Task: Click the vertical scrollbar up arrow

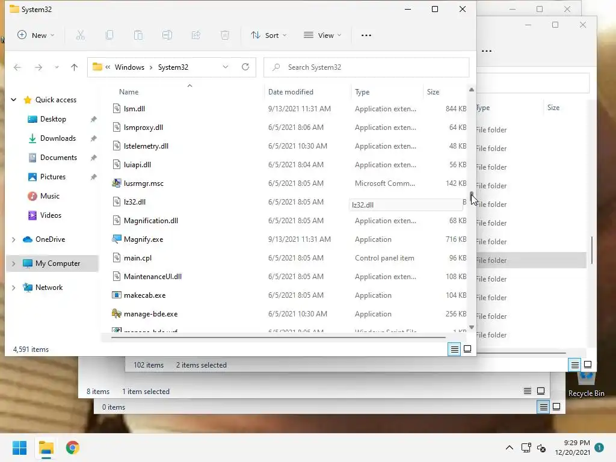Action: click(x=472, y=90)
